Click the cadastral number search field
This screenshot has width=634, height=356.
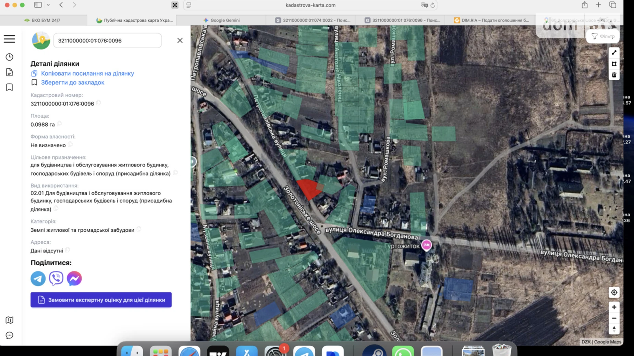click(x=107, y=40)
